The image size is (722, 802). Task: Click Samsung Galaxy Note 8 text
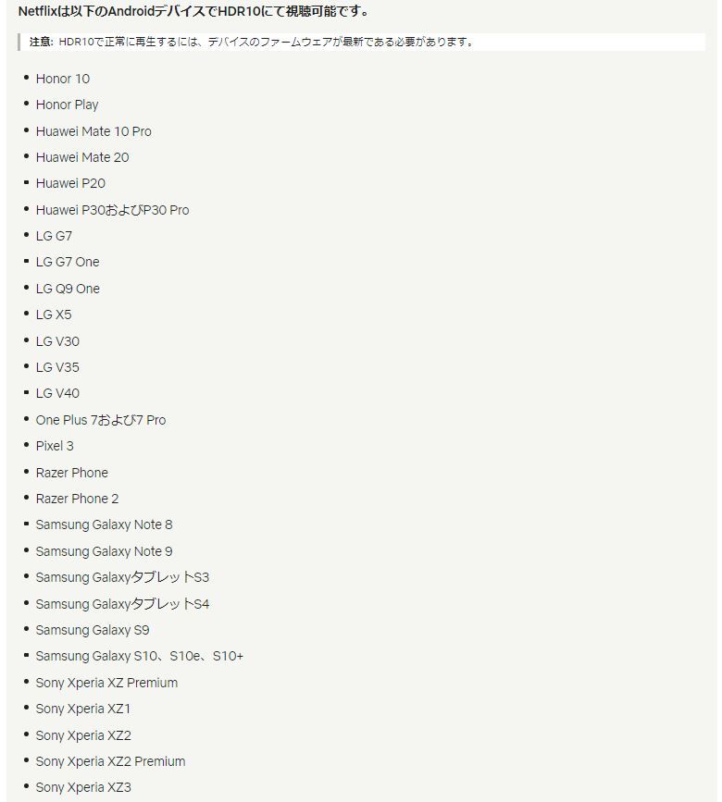pyautogui.click(x=104, y=524)
